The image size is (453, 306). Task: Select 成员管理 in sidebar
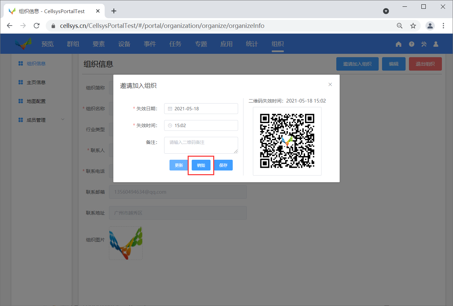click(36, 120)
